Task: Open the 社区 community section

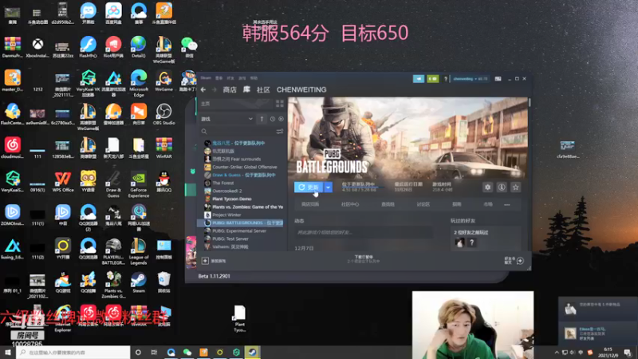Action: coord(263,89)
